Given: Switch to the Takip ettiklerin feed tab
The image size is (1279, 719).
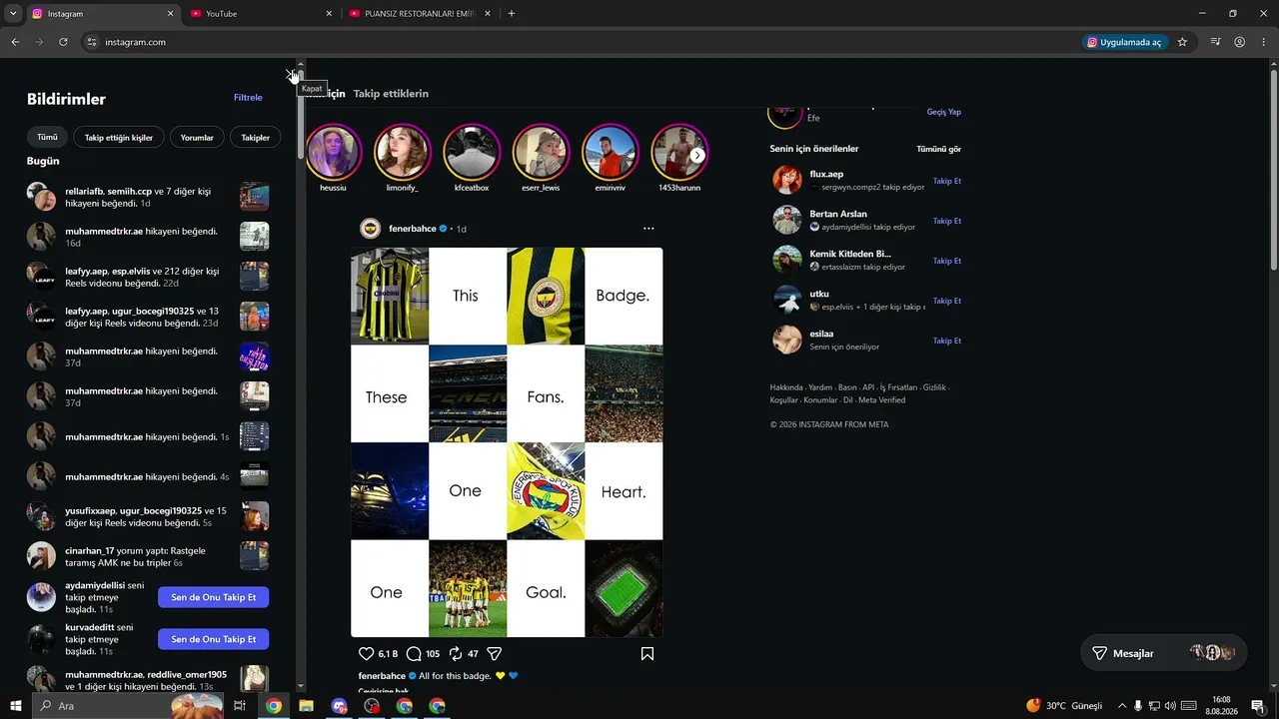Looking at the screenshot, I should click(x=391, y=94).
